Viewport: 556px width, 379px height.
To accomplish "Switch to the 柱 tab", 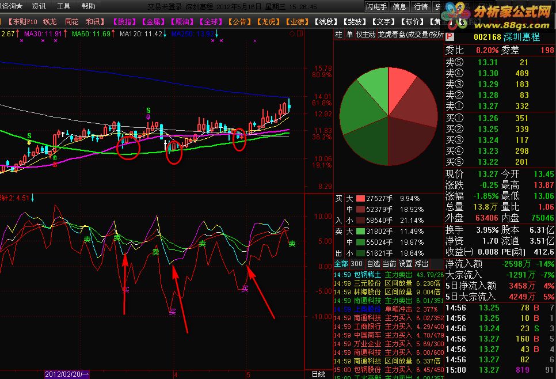I will 338,35.
